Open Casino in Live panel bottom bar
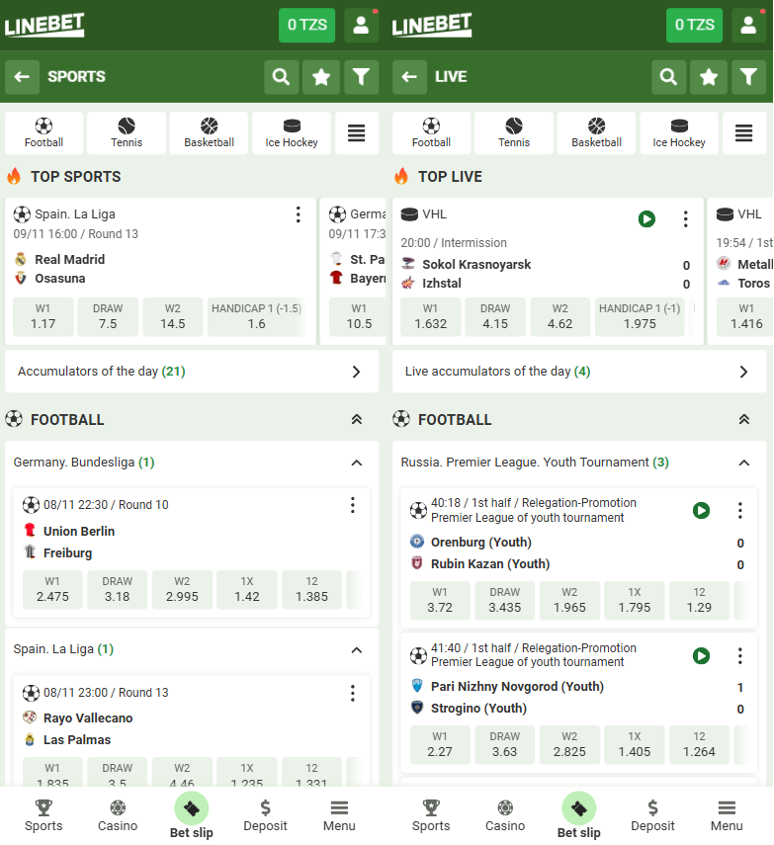 [x=505, y=816]
